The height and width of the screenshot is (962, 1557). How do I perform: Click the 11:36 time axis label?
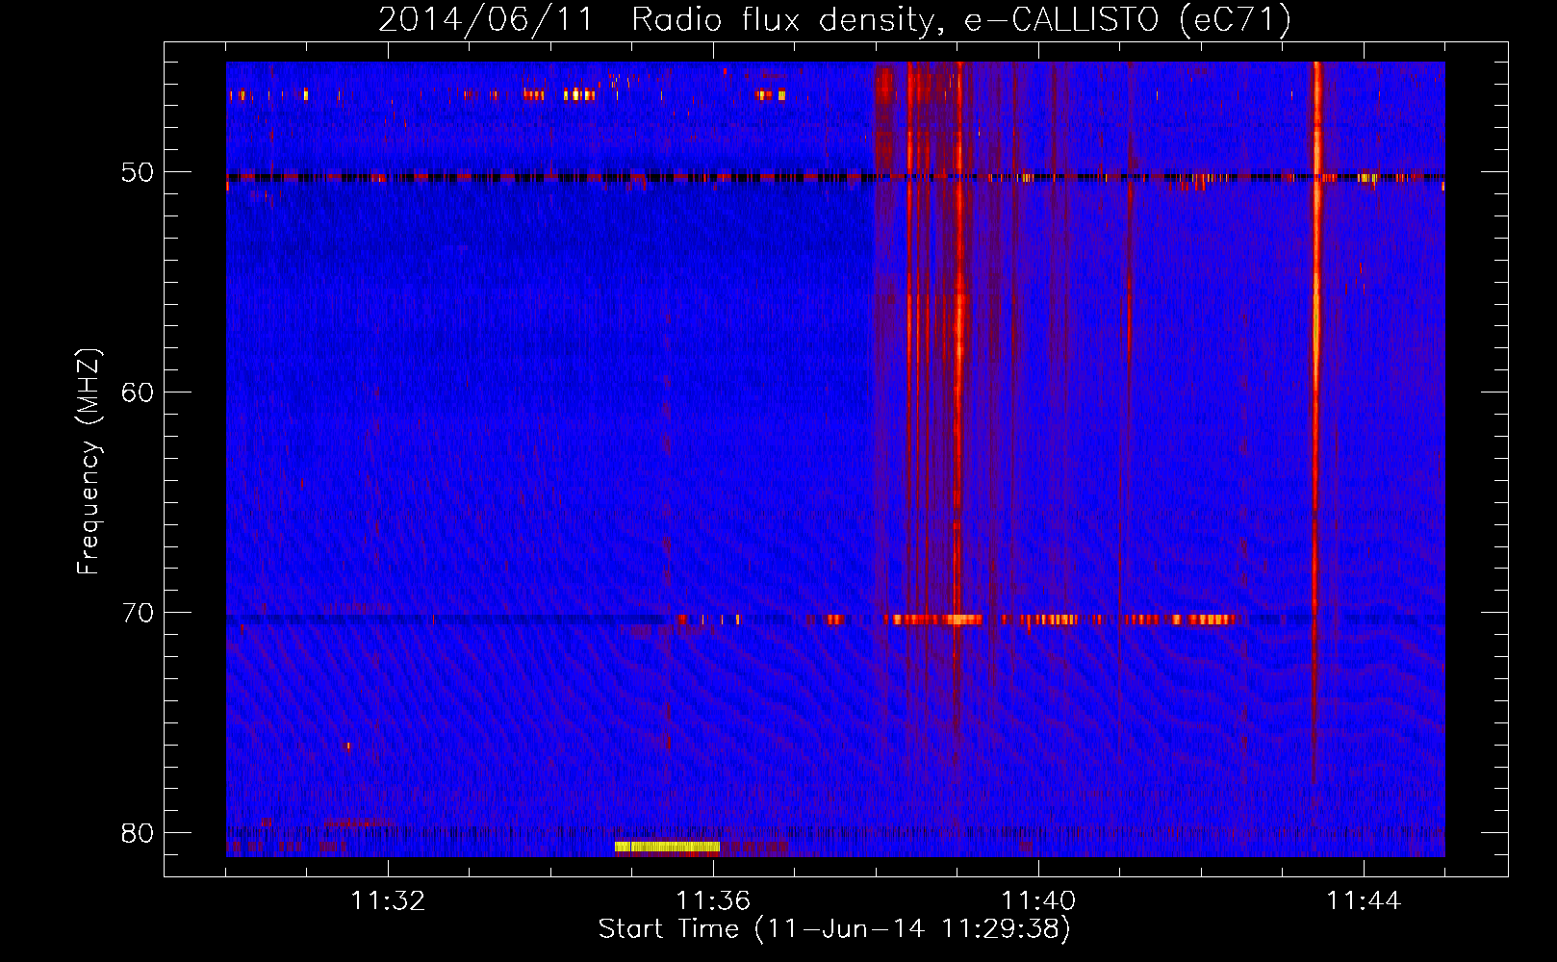click(713, 900)
